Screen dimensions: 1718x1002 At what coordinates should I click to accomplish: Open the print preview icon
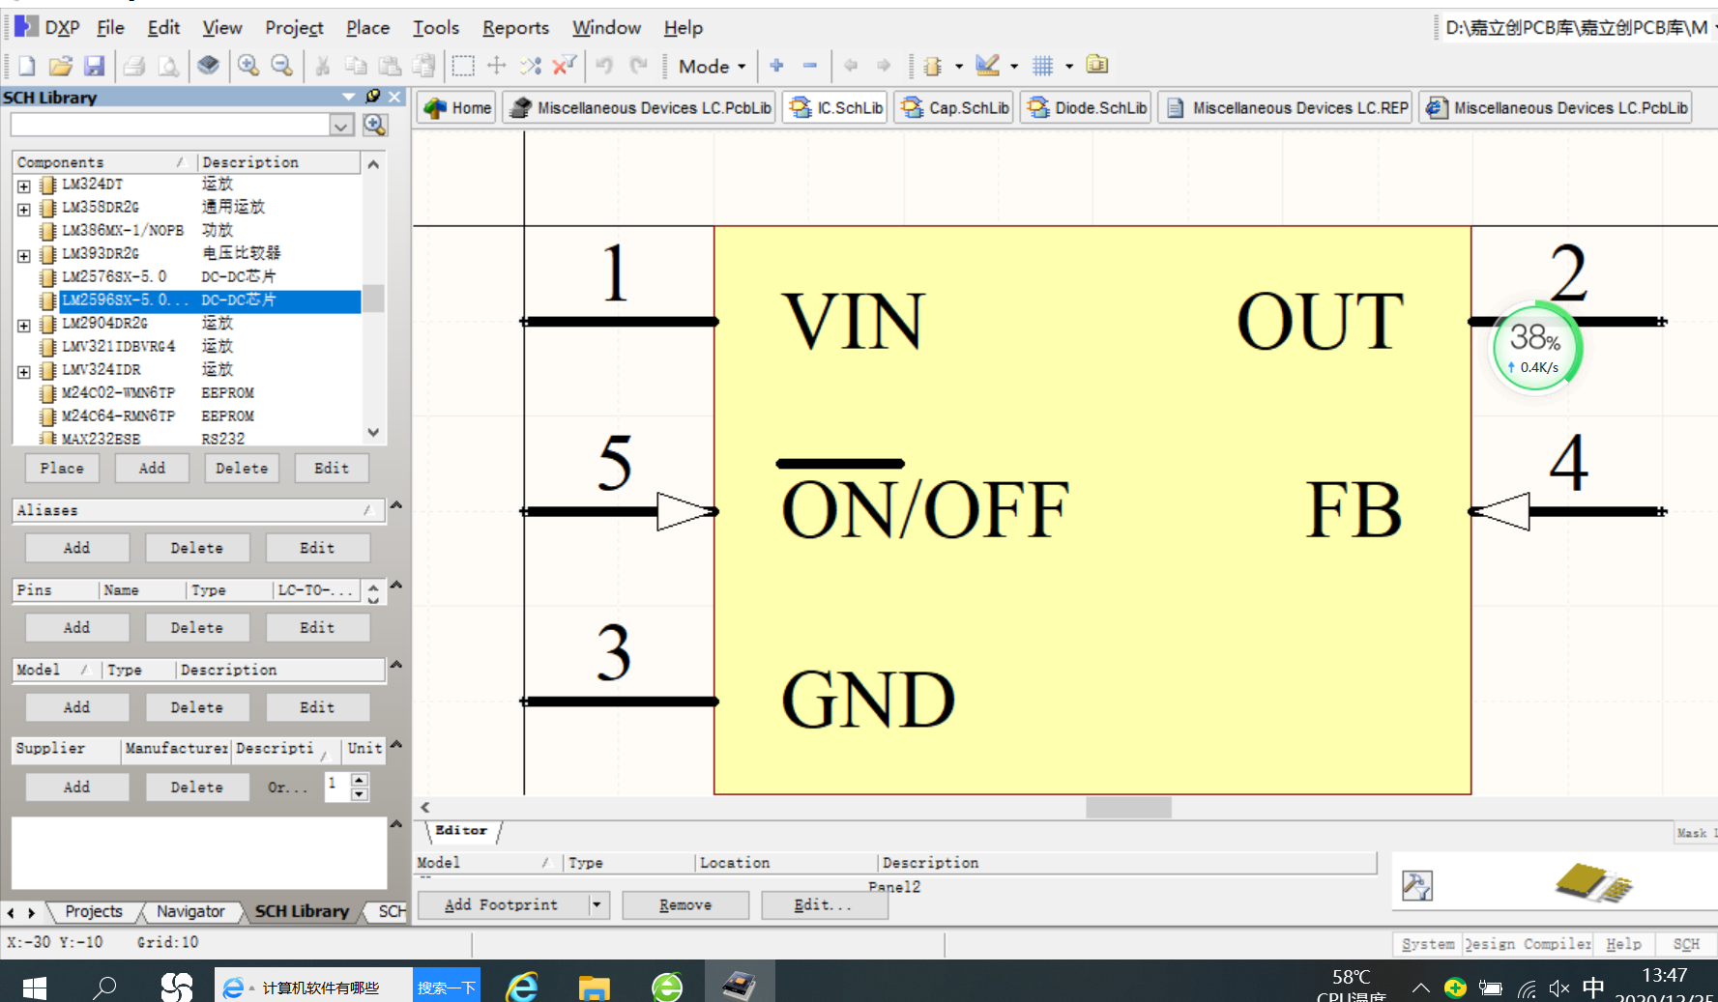[x=168, y=66]
